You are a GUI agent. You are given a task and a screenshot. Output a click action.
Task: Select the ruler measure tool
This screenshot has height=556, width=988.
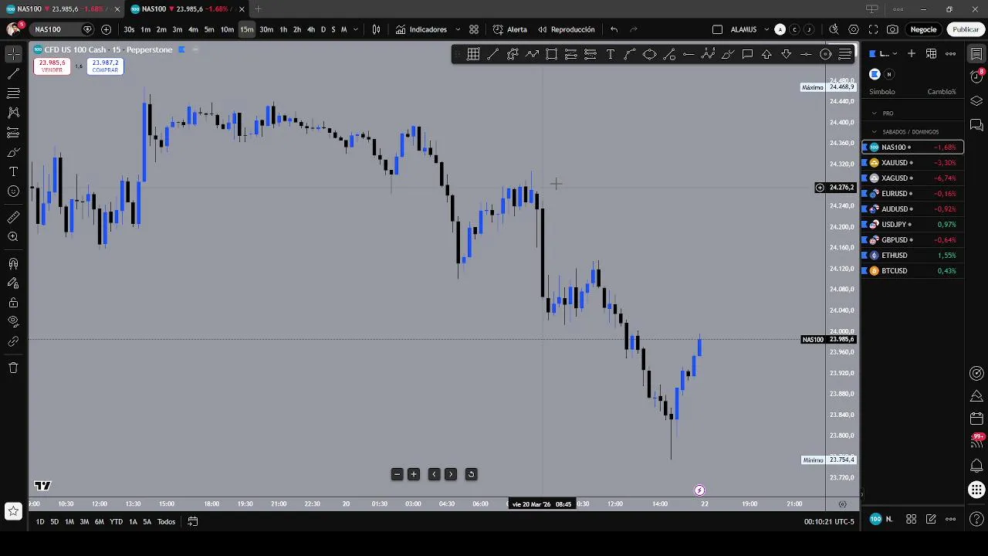click(x=13, y=218)
